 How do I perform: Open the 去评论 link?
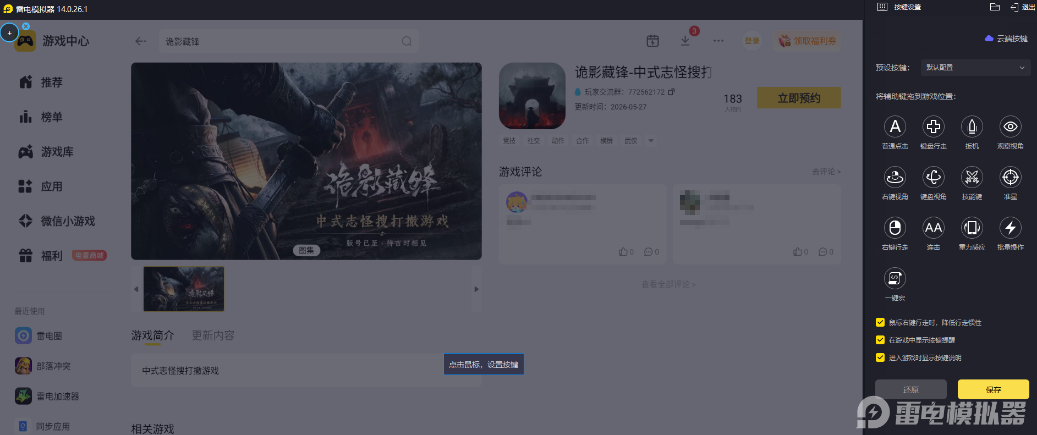click(826, 172)
